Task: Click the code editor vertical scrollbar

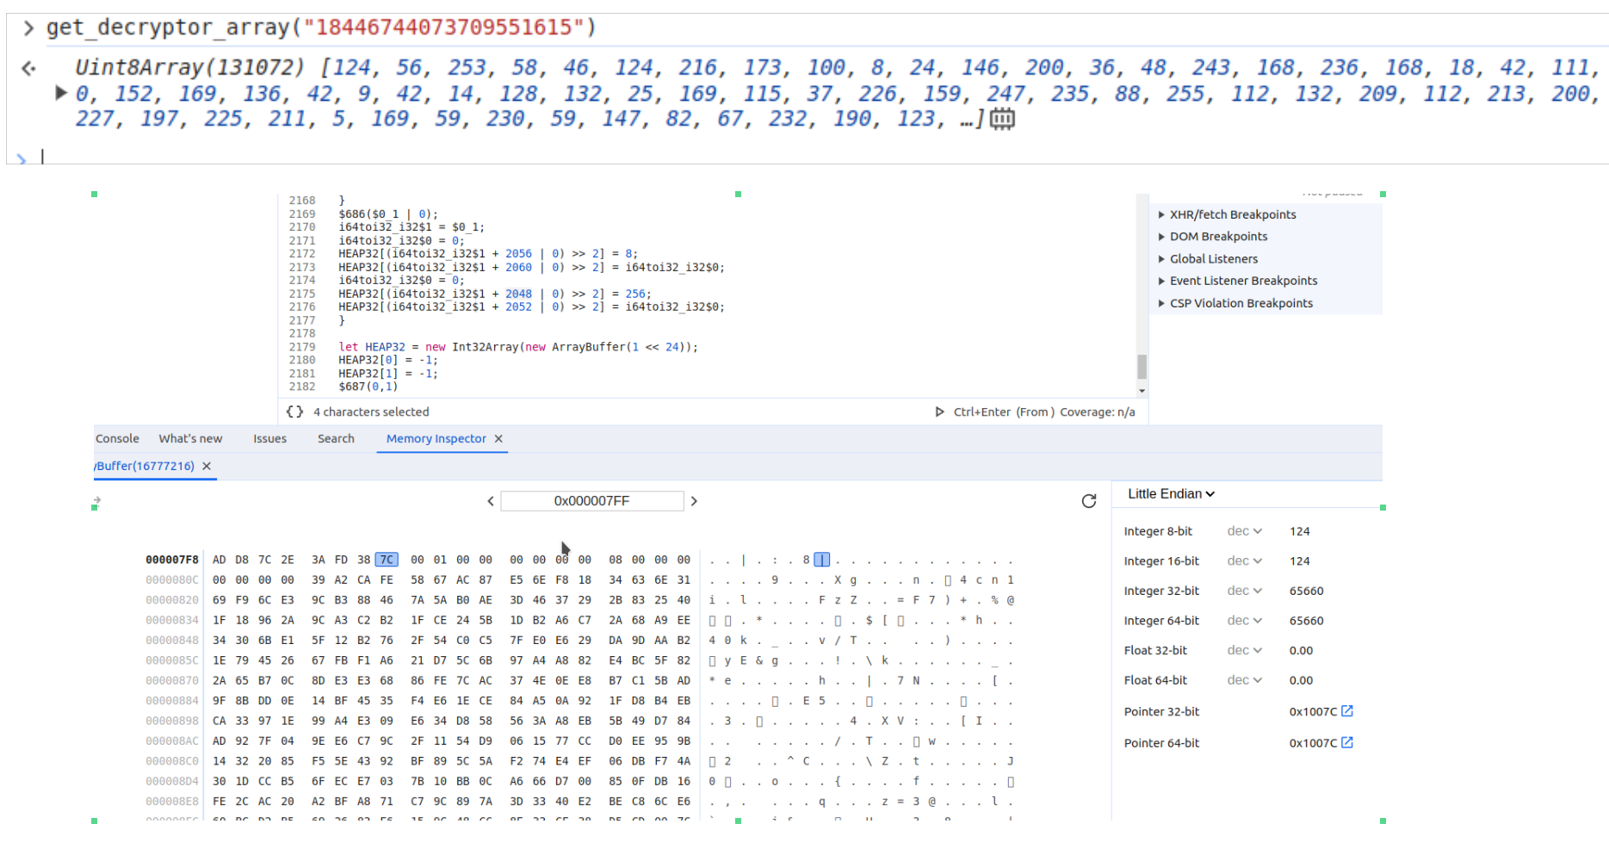Action: [x=1142, y=367]
